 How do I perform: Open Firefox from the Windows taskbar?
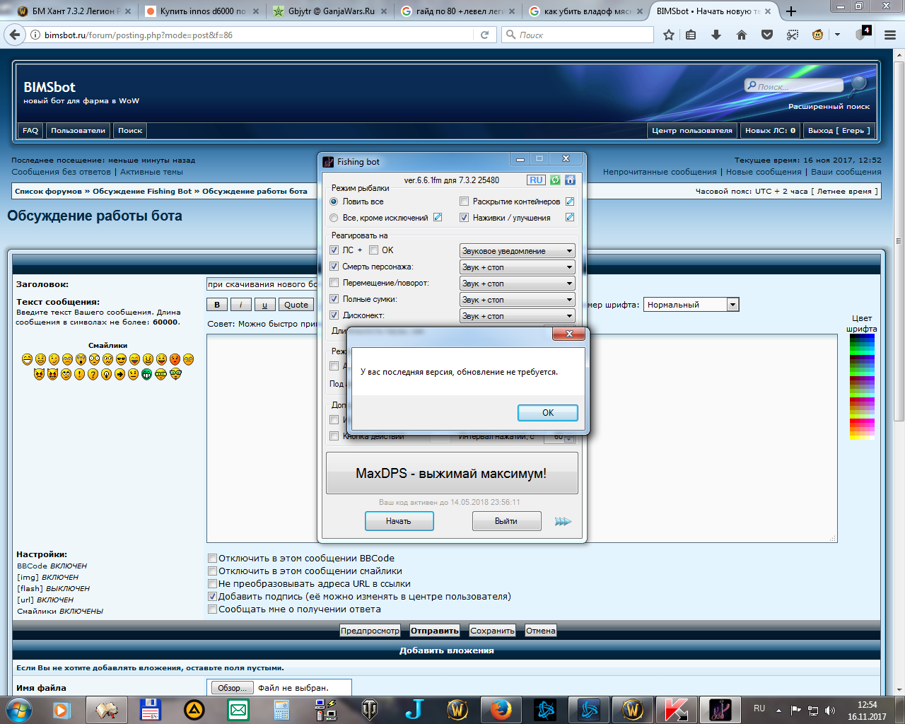[501, 709]
